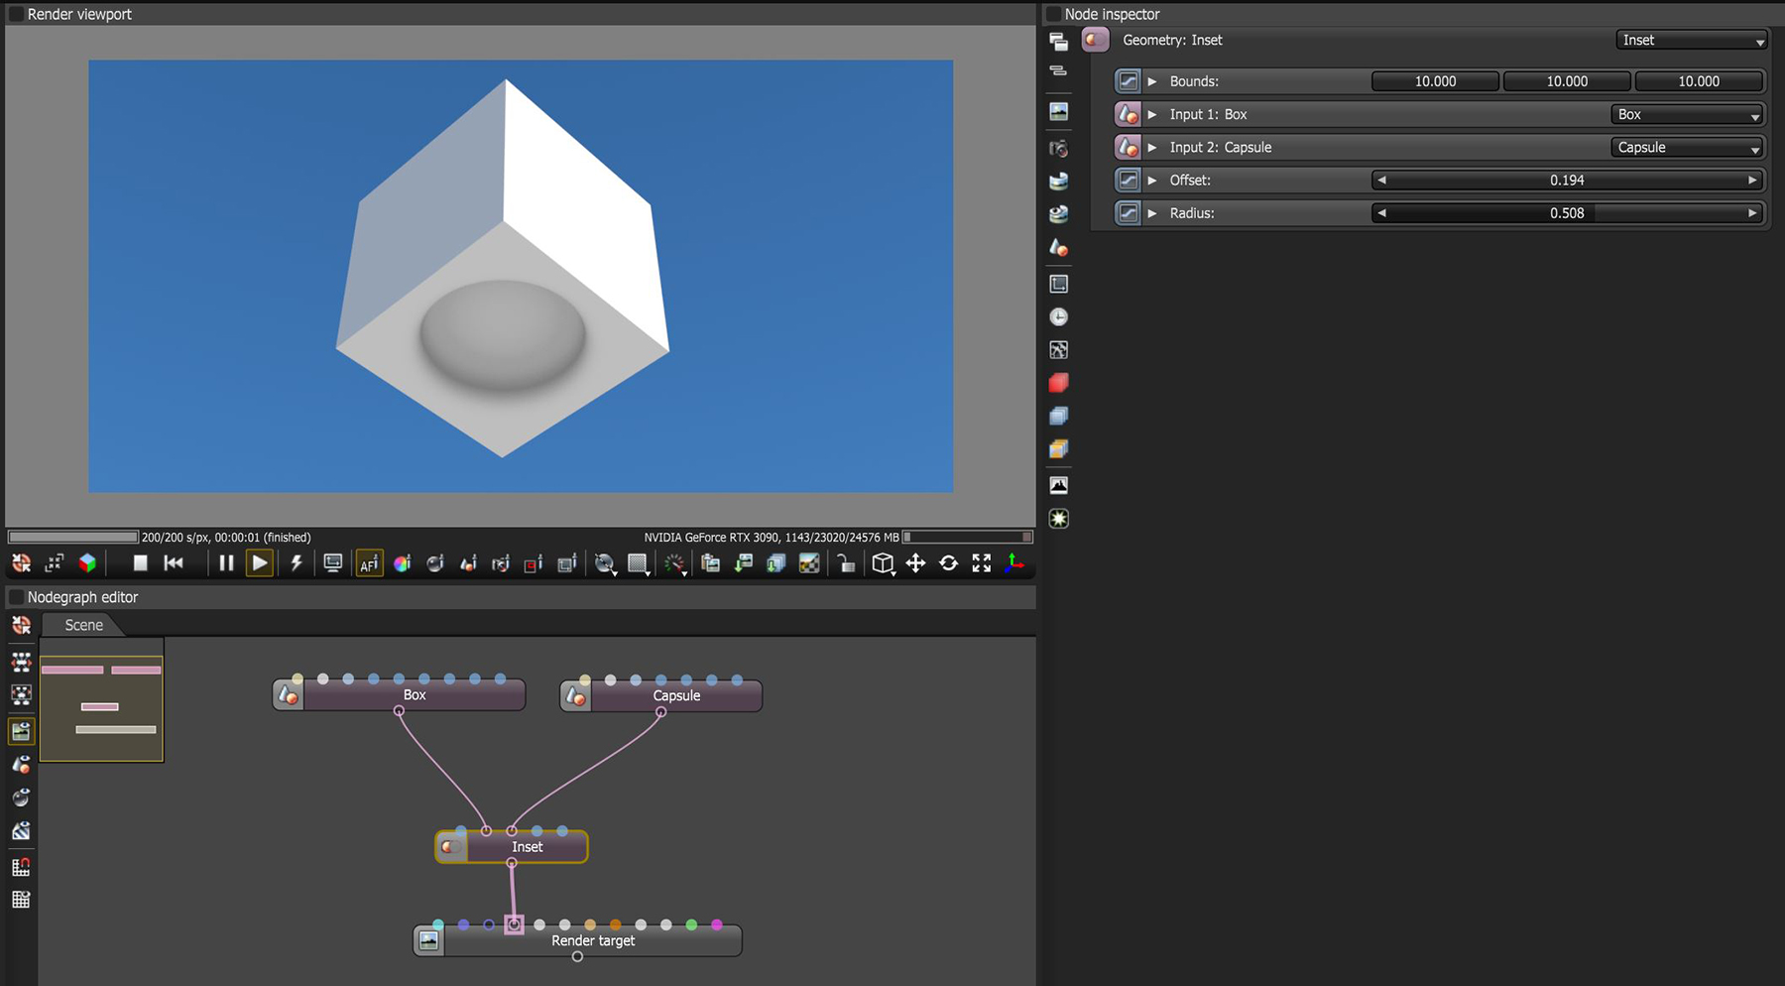
Task: Select the object picker cone icon
Action: point(468,563)
